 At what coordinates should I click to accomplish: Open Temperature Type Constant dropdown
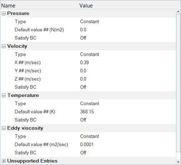pos(127,104)
